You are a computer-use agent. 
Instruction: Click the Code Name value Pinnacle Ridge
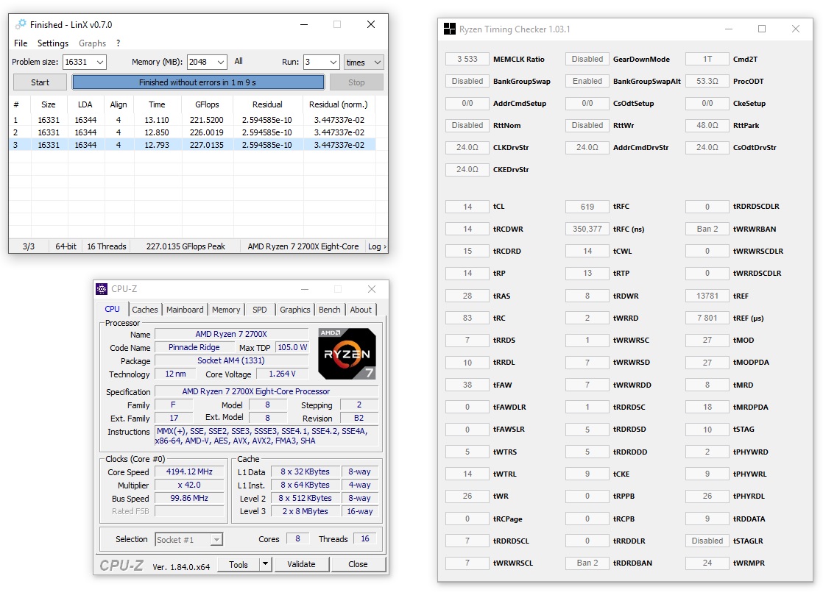194,347
